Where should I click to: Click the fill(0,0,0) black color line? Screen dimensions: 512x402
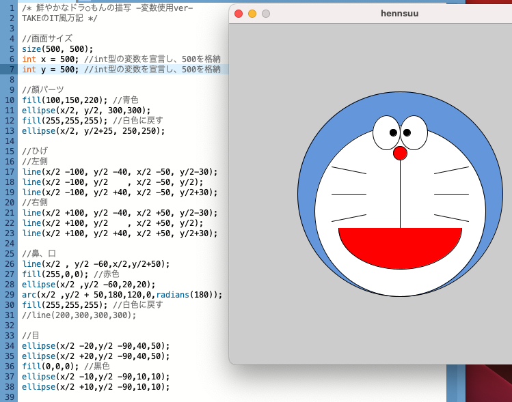click(66, 367)
